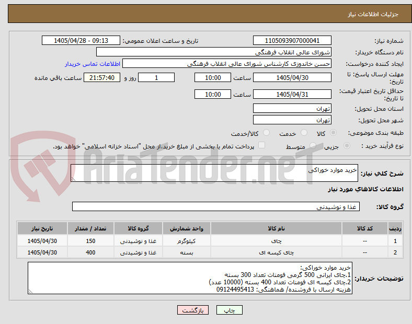This screenshot has width=412, height=324.
Task: Click the resize handle of the description box
Action: [x=73, y=179]
